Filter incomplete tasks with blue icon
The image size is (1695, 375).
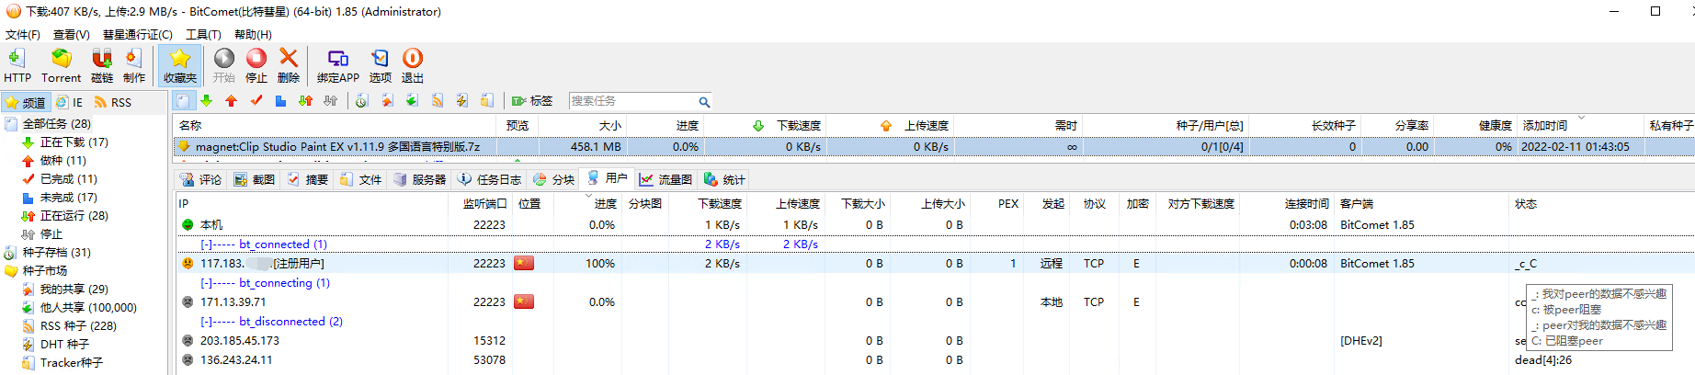tap(281, 101)
